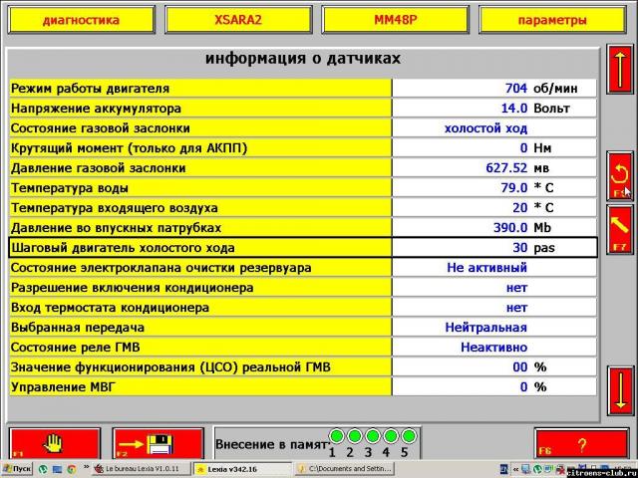
Task: Expand the quick launch chevron
Action: 86,467
